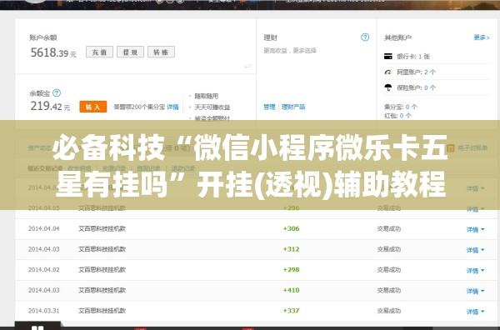This screenshot has height=330, width=500.
Task: Click 交易成功 status in the +306 row
Action: click(x=389, y=228)
